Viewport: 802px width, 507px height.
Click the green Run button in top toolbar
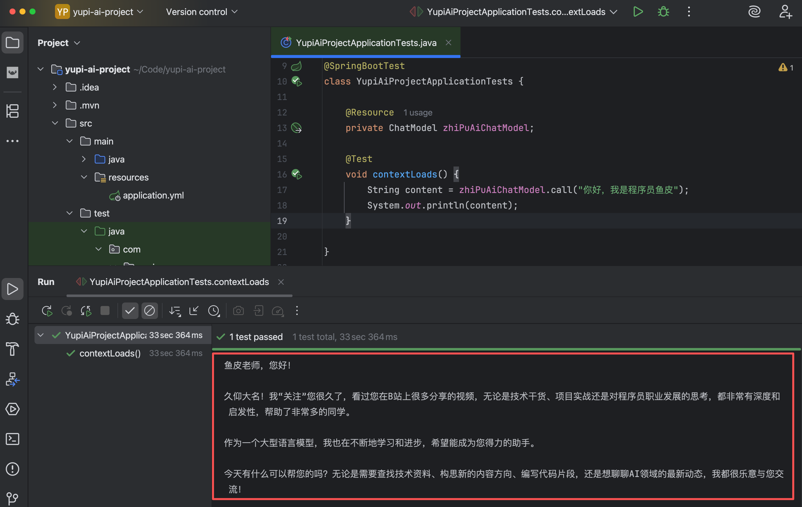638,12
